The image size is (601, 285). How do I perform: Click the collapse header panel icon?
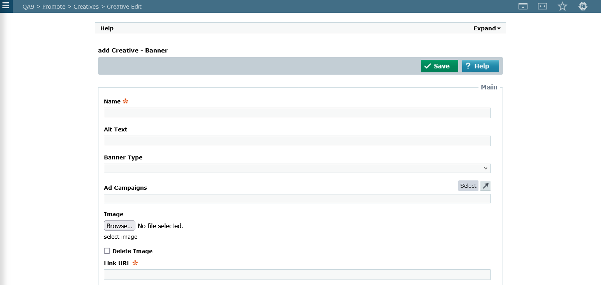523,6
